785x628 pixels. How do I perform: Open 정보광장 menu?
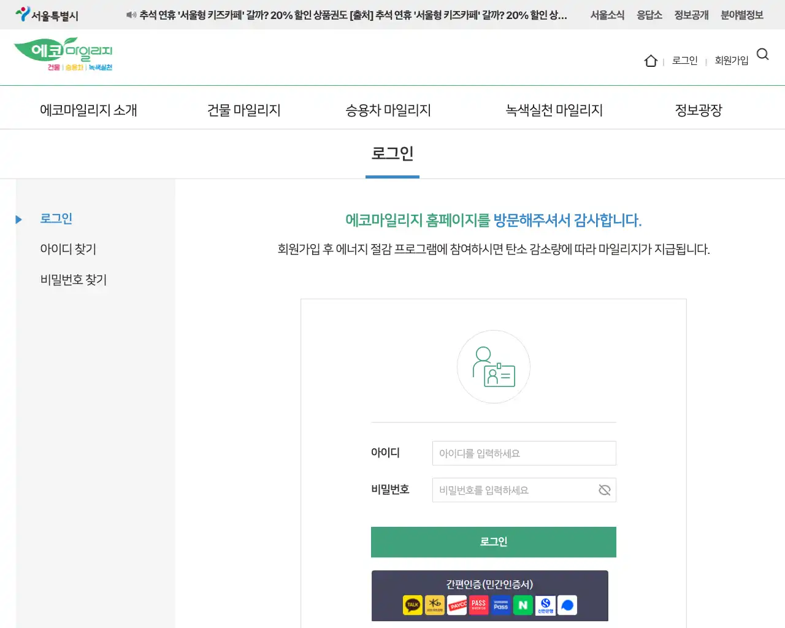click(x=699, y=110)
